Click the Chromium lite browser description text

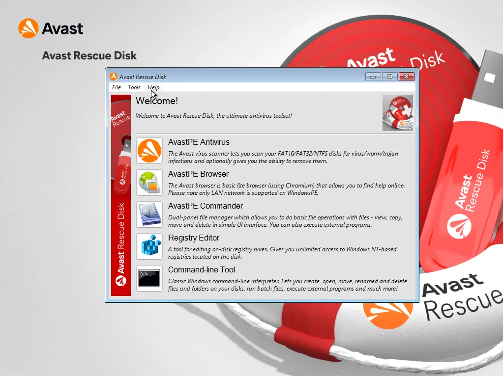(287, 189)
